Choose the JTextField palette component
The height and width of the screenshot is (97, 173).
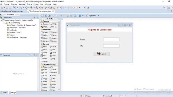(x=54, y=70)
